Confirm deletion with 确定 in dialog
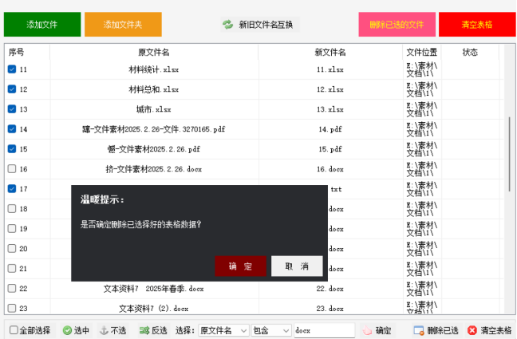Image resolution: width=517 pixels, height=339 pixels. (240, 266)
